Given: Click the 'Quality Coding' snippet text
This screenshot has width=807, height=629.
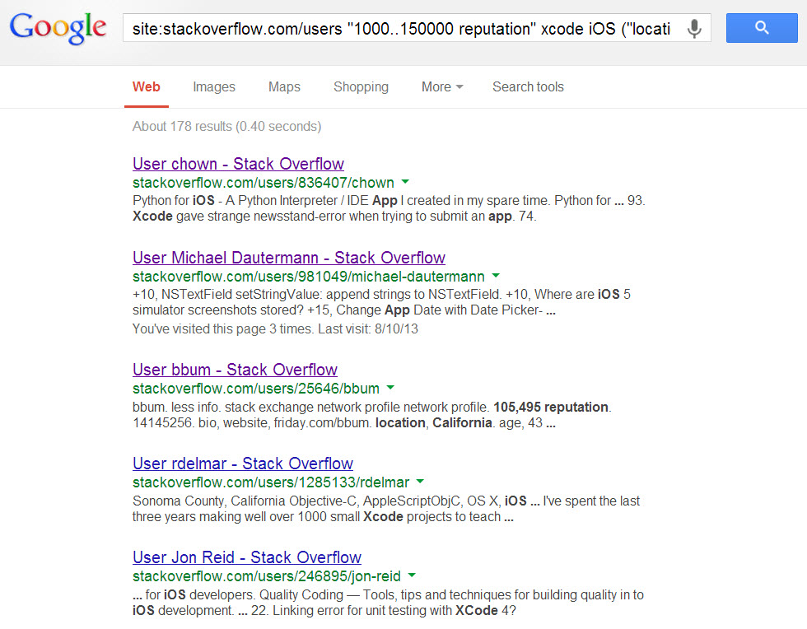Looking at the screenshot, I should click(301, 595).
